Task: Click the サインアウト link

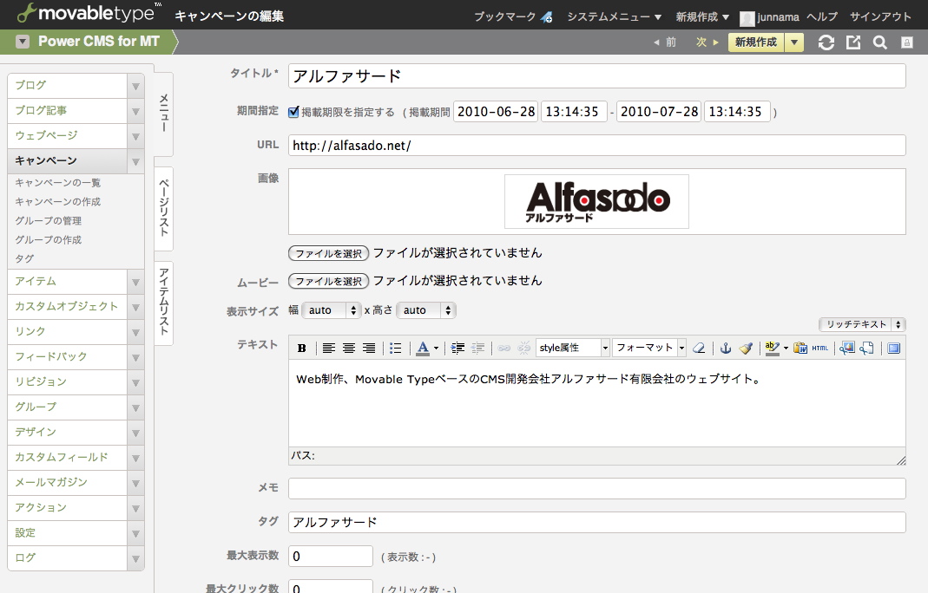Action: [x=880, y=17]
